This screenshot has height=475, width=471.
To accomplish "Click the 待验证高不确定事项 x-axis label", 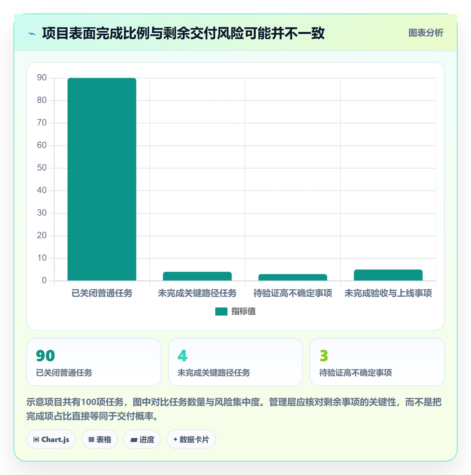I will 293,293.
